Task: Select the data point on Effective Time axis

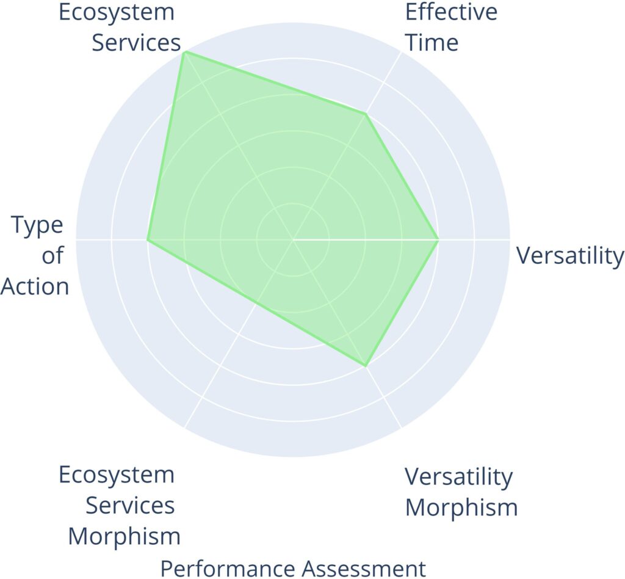Action: pos(365,114)
